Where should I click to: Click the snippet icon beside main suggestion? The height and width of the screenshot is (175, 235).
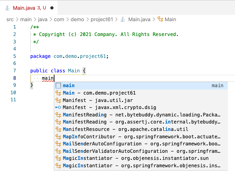tap(58, 85)
